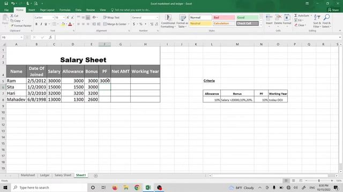Viewport: 343px width, 192px height.
Task: Toggle Align Right for the cell
Action: [88, 24]
